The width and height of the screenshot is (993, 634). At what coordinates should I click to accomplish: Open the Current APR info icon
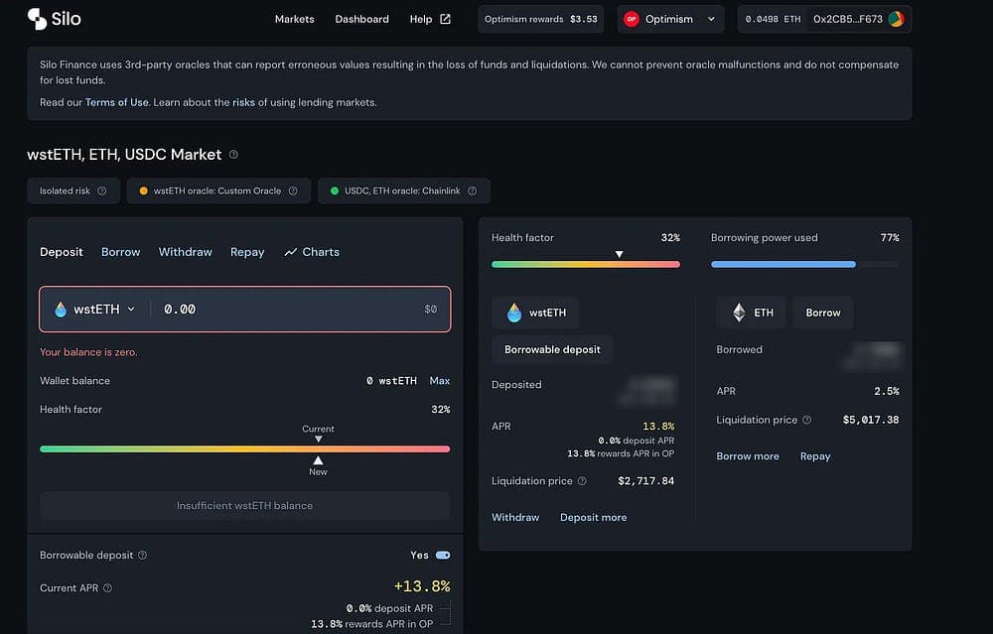[107, 587]
